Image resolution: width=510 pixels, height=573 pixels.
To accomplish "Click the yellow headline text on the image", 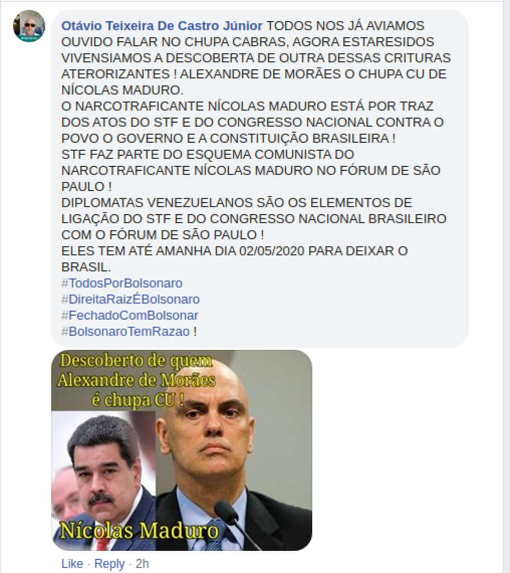I will 136,381.
